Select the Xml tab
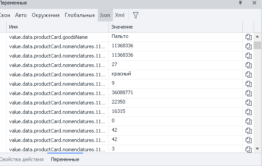 point(120,15)
